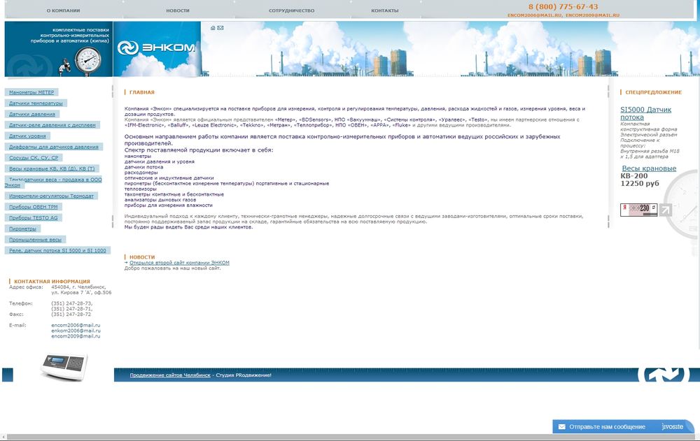This screenshot has width=700, height=441.
Task: Open Манометры МЕТЕР category
Action: [x=31, y=92]
